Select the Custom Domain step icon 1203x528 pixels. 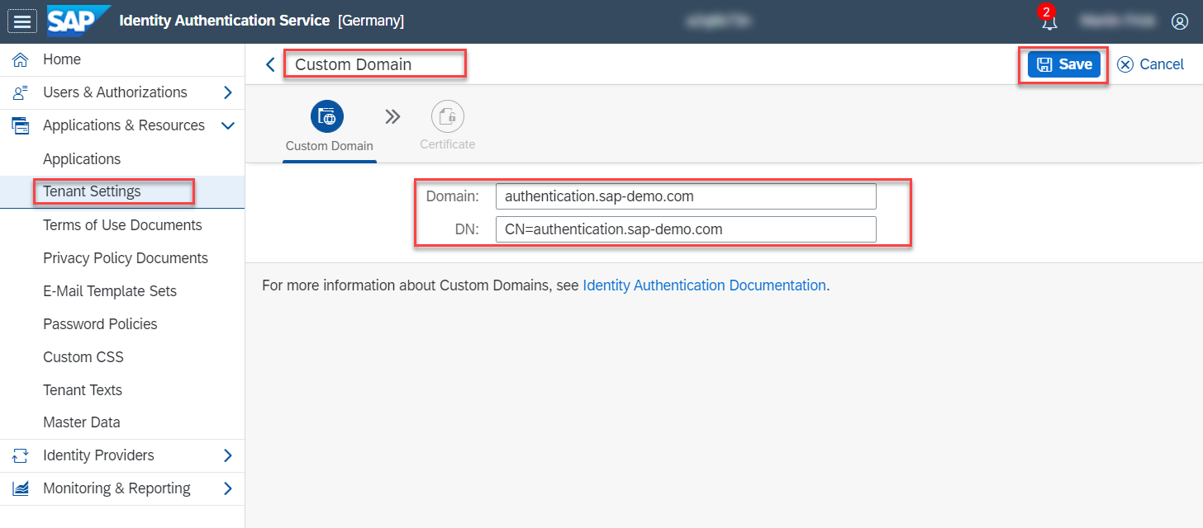(327, 117)
